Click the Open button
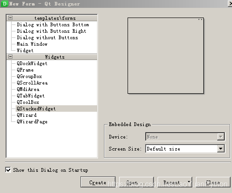The width and height of the screenshot is (232, 193). point(136,182)
